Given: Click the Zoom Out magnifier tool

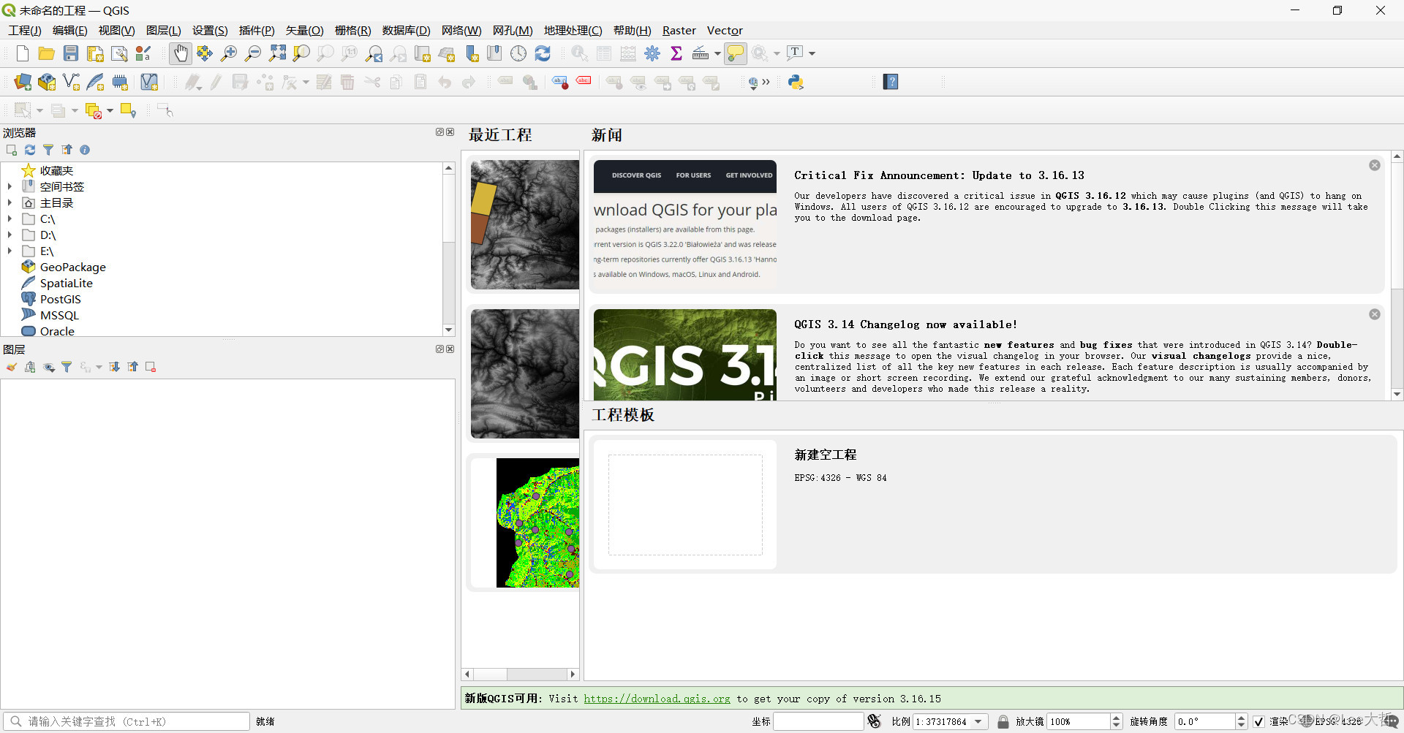Looking at the screenshot, I should (253, 53).
